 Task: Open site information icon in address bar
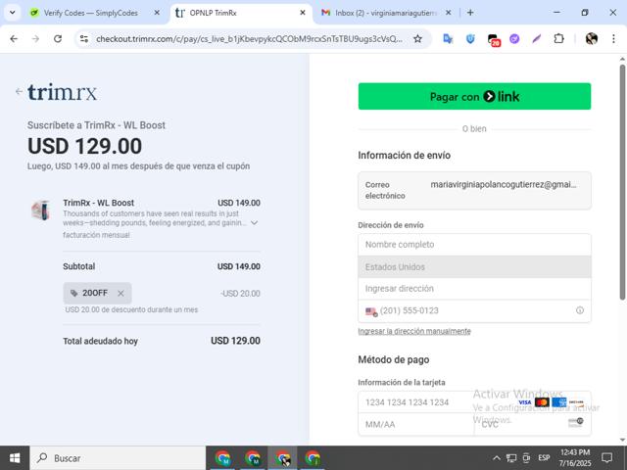84,39
